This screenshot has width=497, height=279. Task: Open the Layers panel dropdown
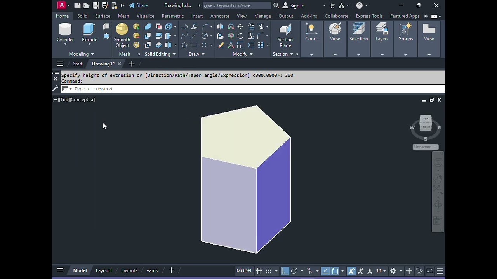click(x=382, y=55)
